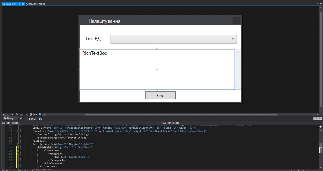The width and height of the screenshot is (323, 171).
Task: Collapse the ComboBox element at line 17
Action: (x=18, y=131)
